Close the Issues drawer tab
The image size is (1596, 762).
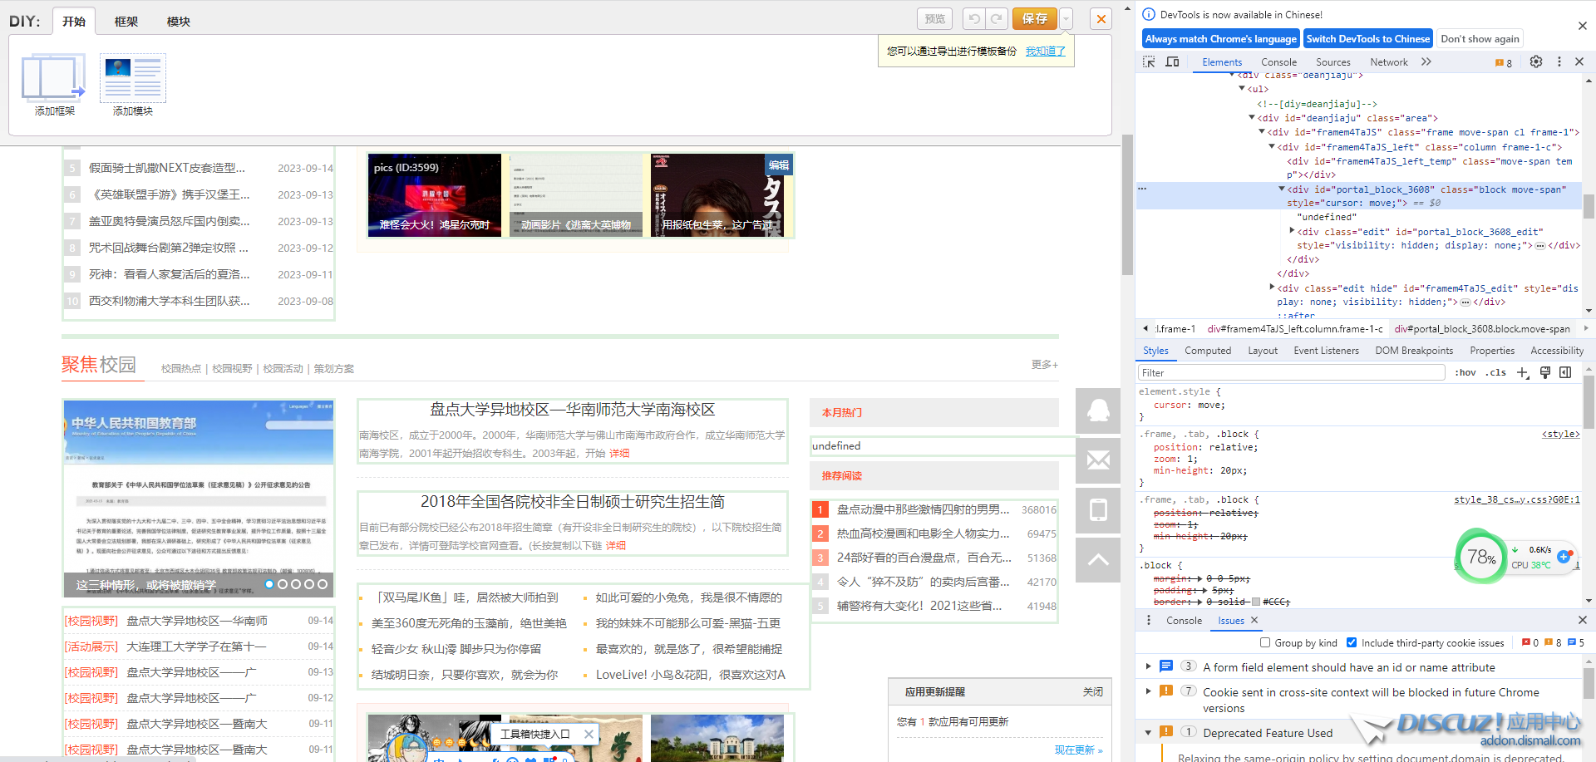pos(1254,620)
